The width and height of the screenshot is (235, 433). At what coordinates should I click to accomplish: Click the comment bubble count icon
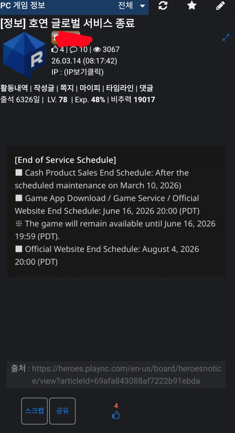pyautogui.click(x=74, y=50)
